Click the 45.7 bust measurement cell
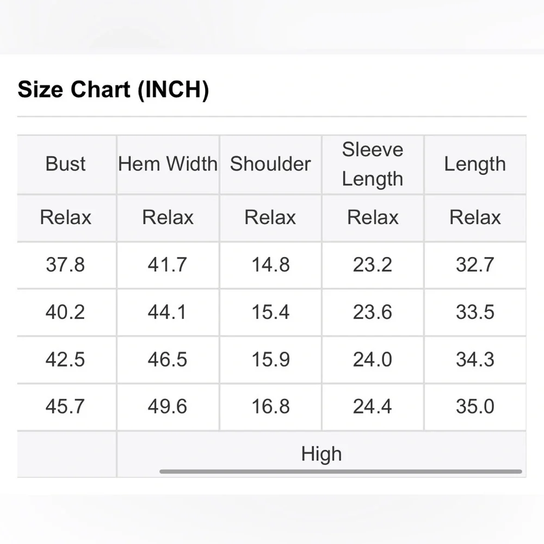Image resolution: width=544 pixels, height=544 pixels. 66,406
